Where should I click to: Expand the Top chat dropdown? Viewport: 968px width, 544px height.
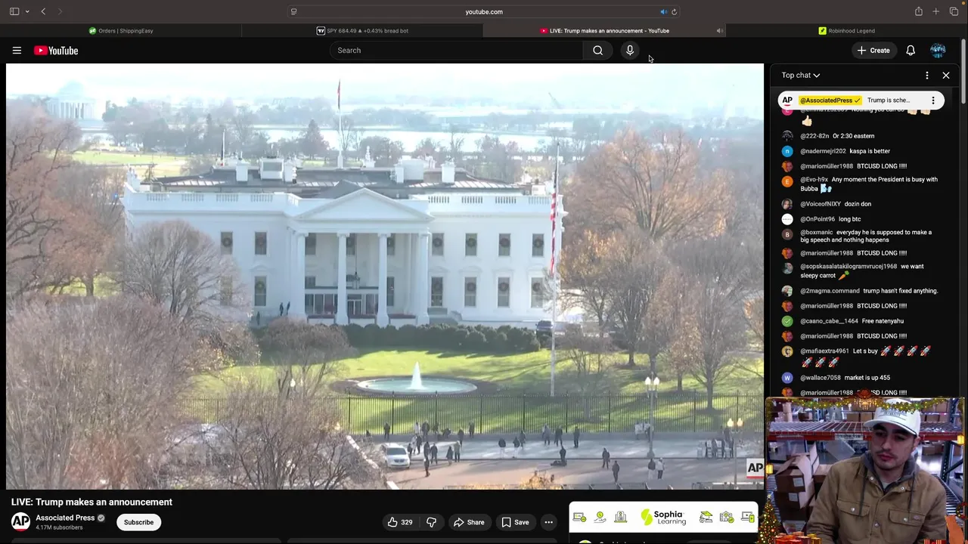pyautogui.click(x=801, y=76)
